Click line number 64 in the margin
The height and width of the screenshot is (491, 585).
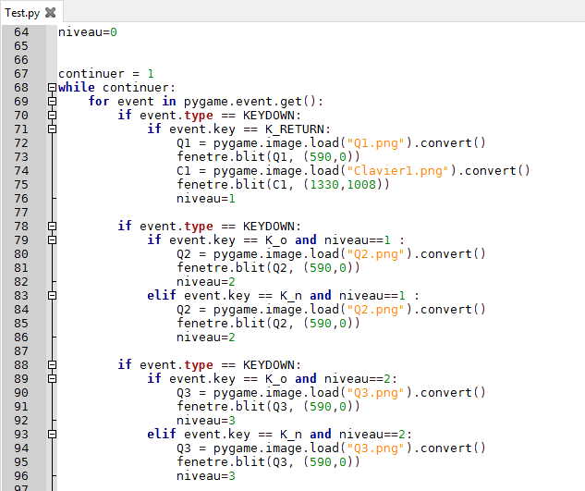pyautogui.click(x=21, y=32)
